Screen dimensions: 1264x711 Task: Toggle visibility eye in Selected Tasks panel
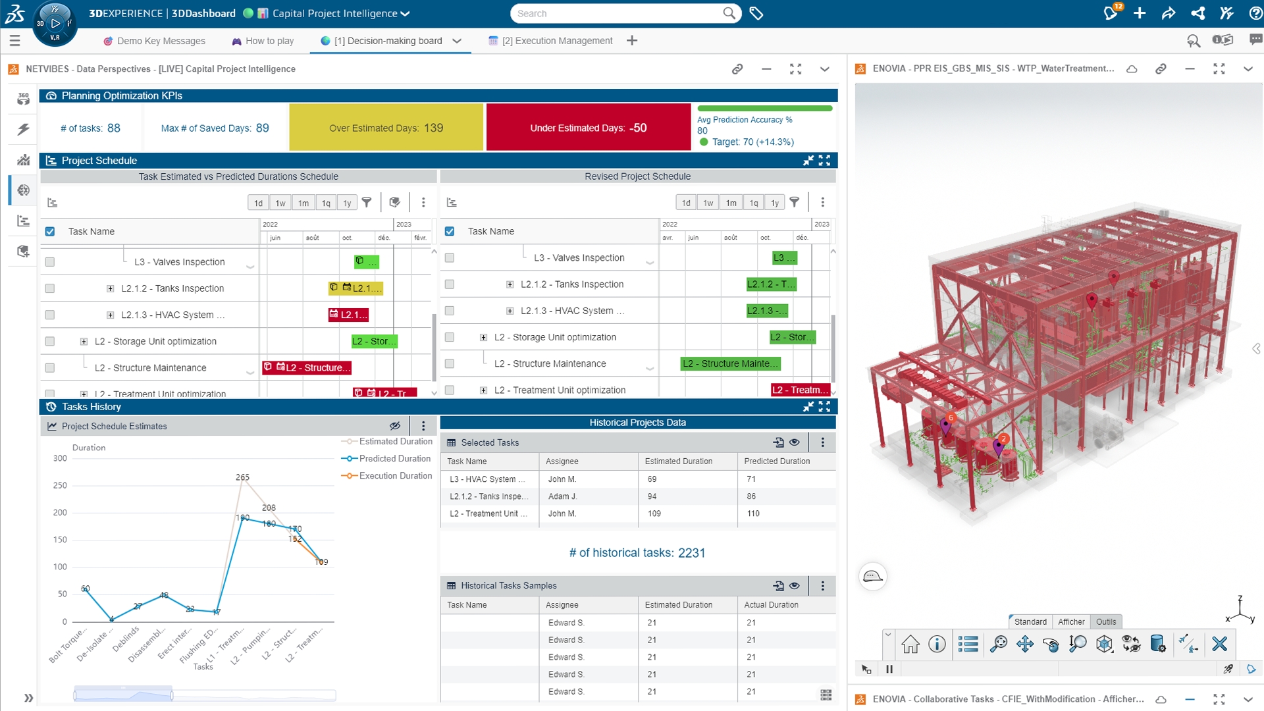795,442
